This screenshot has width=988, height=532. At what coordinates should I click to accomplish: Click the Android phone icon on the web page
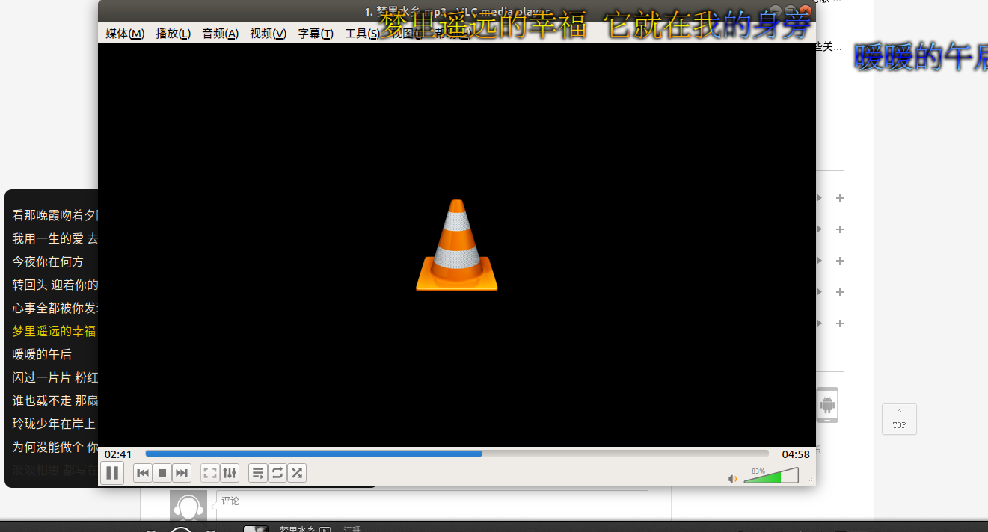click(x=826, y=405)
